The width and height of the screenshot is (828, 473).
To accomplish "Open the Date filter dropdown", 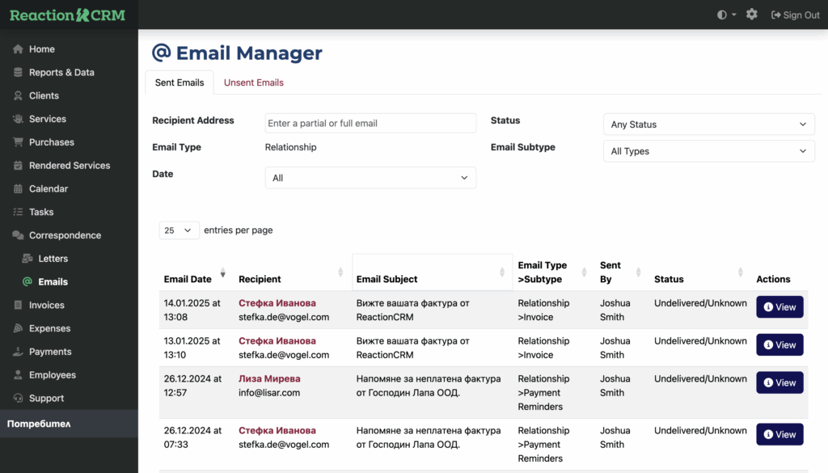I will pyautogui.click(x=370, y=178).
